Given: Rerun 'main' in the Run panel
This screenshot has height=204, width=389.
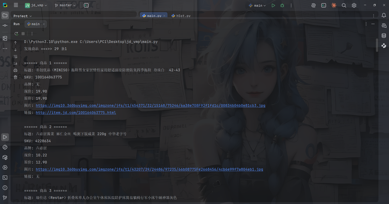Looking at the screenshot, I should pyautogui.click(x=17, y=34).
